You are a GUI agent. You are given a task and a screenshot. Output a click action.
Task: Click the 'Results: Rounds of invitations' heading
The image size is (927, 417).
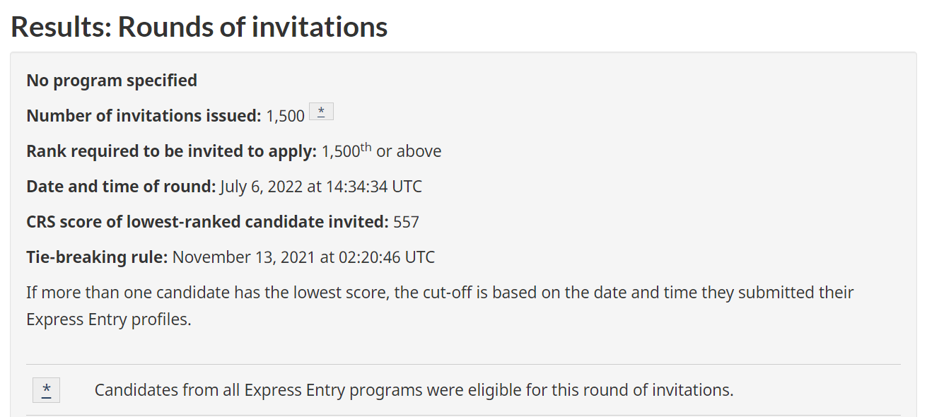pos(199,27)
